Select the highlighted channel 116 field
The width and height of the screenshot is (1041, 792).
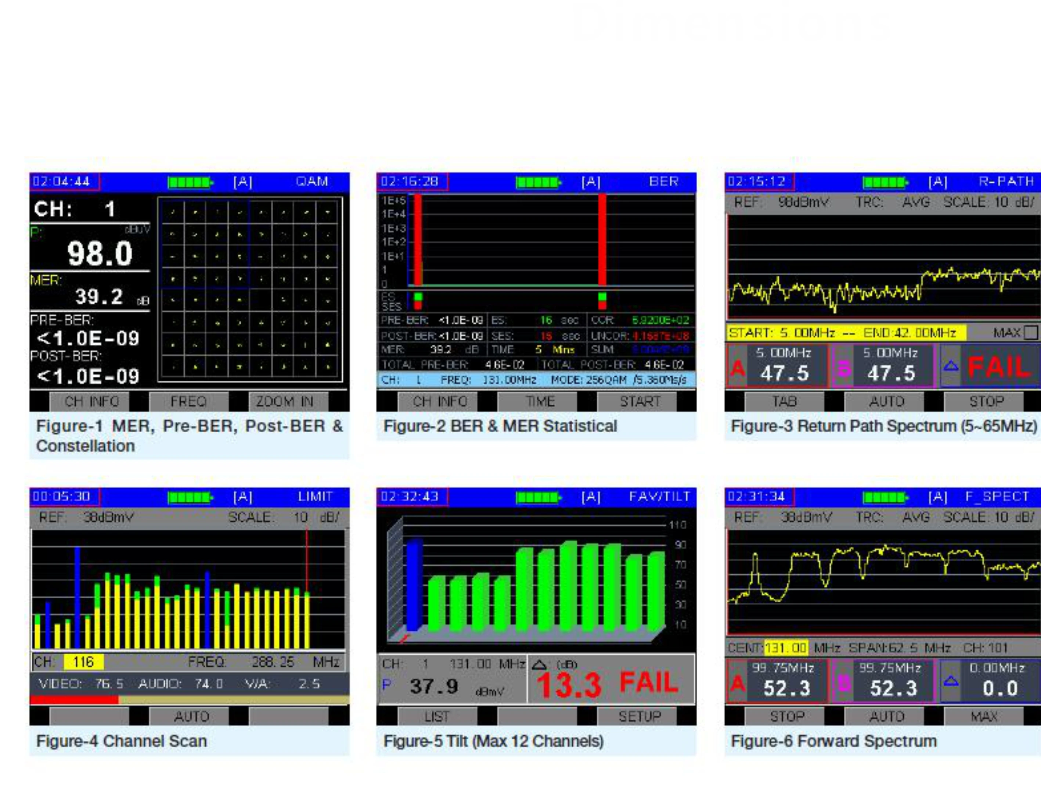click(x=83, y=662)
